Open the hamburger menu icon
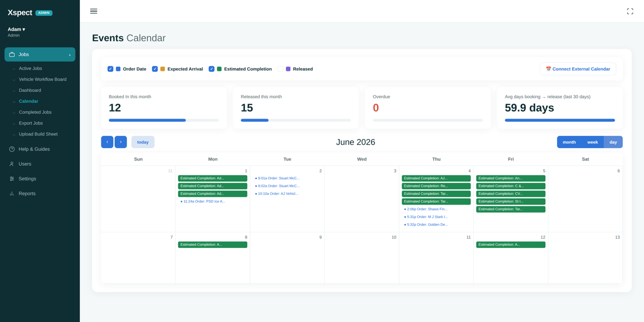 [93, 11]
